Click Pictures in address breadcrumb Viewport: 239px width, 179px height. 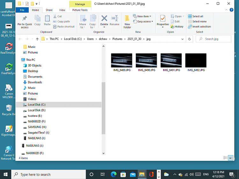[x=117, y=39]
